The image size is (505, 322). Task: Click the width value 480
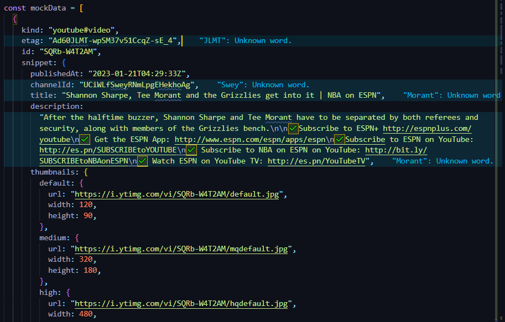point(86,314)
